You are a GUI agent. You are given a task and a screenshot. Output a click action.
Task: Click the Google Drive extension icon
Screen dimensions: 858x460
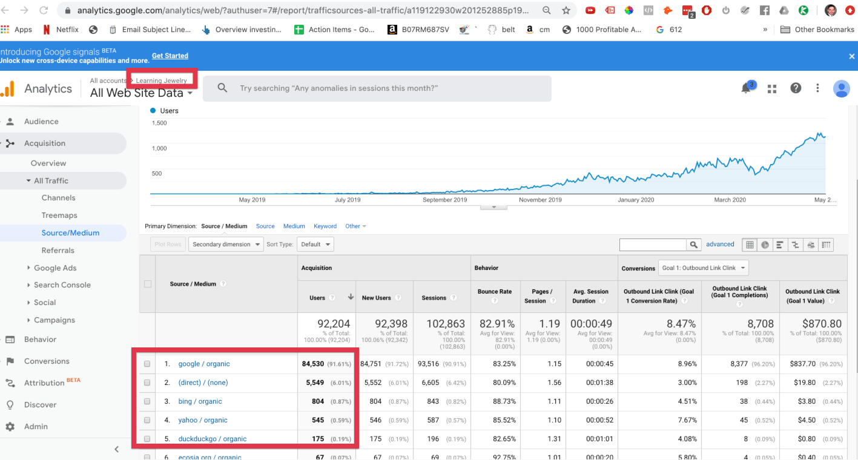784,10
